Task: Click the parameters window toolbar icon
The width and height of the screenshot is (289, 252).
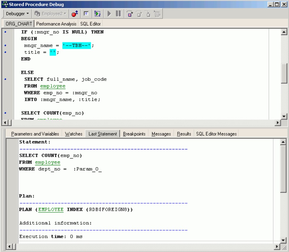Action: [x=86, y=14]
